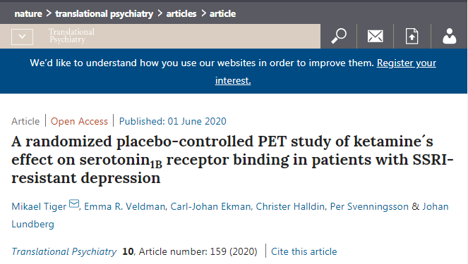Click the submit manuscript upload icon
The height and width of the screenshot is (264, 468).
pos(412,37)
